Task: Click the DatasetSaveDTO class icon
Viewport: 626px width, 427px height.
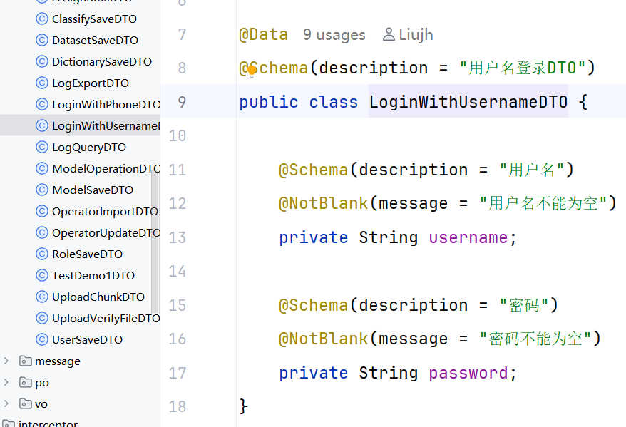Action: coord(41,40)
